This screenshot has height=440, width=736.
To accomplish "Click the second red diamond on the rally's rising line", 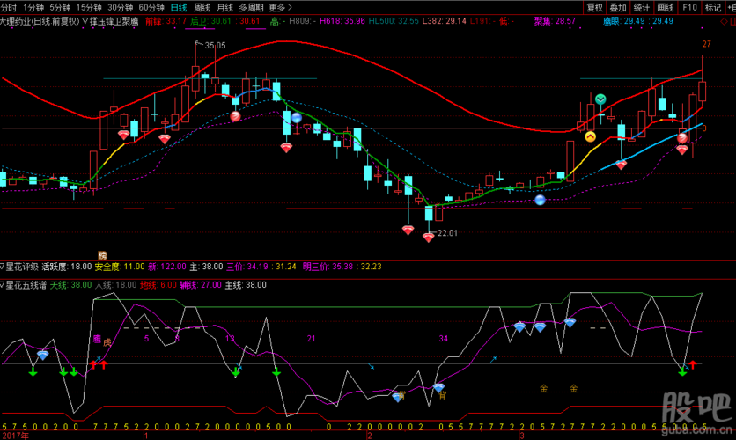I will tap(165, 139).
